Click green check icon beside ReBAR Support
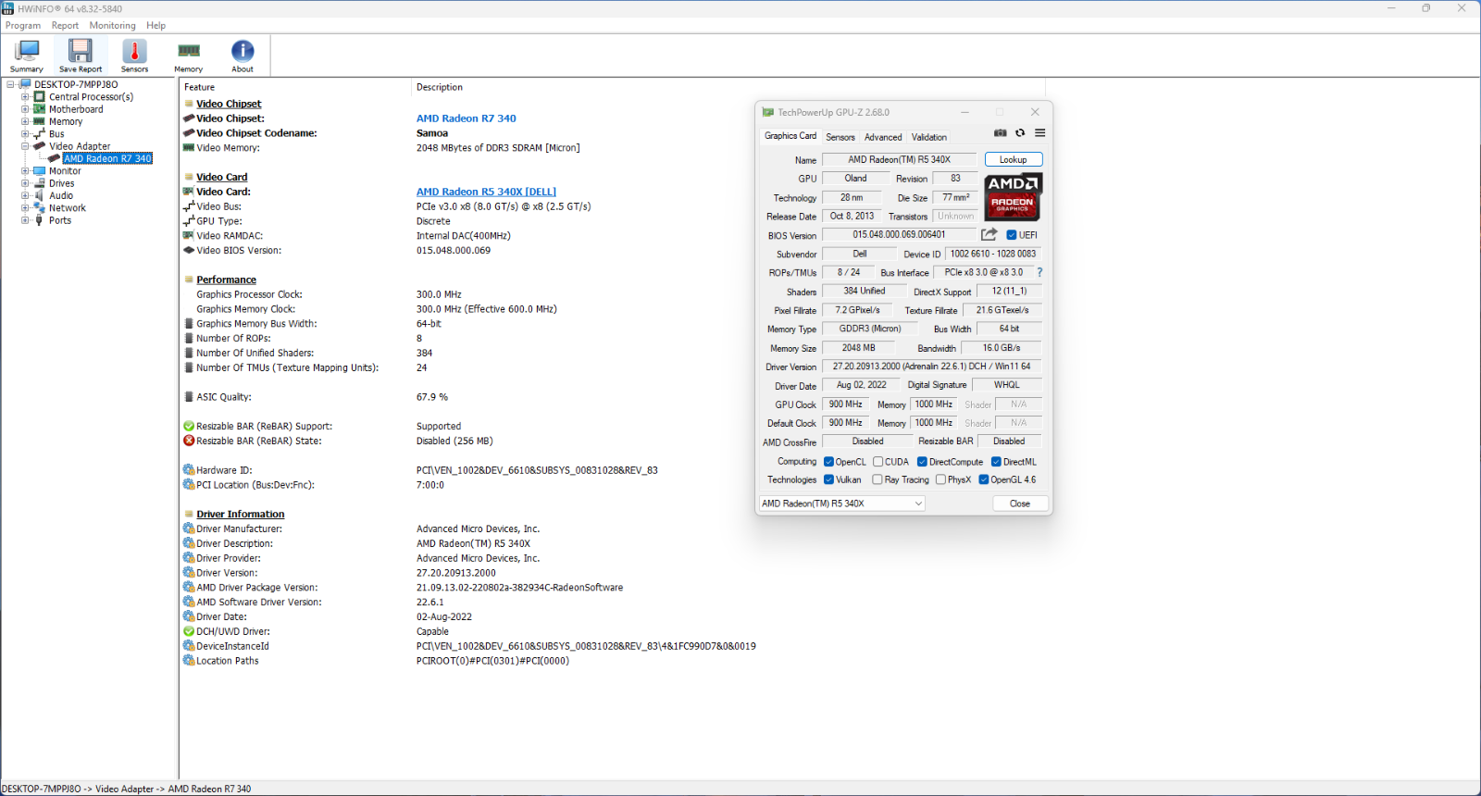Screen dimensions: 1481x796 click(x=189, y=426)
